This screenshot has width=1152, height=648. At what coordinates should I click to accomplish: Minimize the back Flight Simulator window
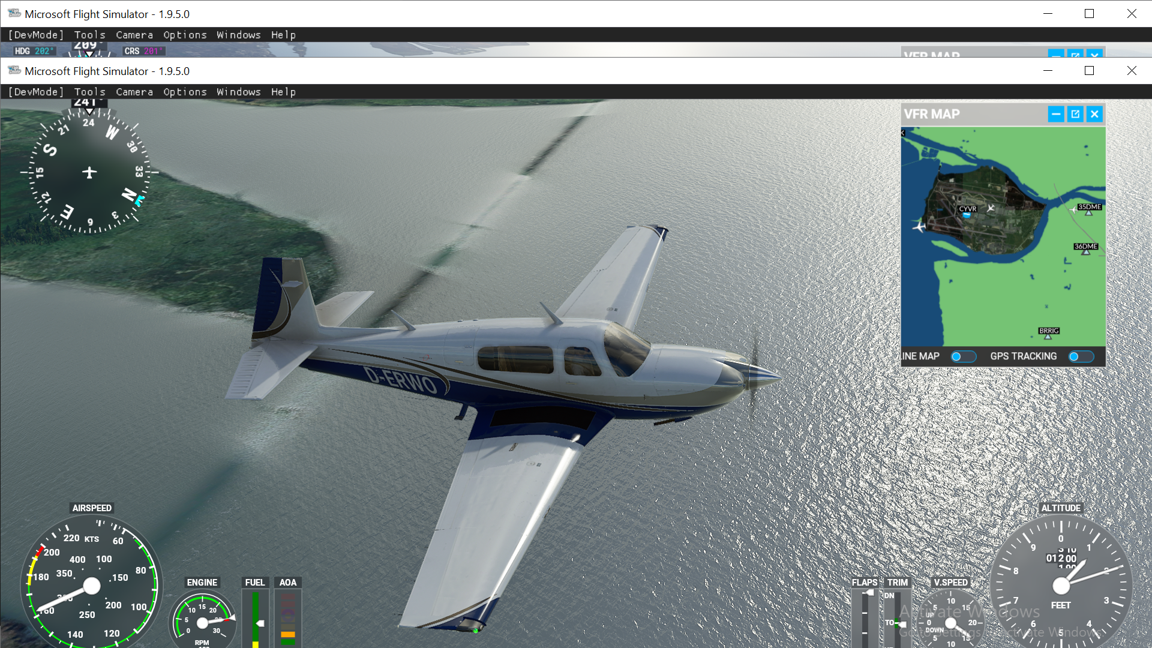[1048, 14]
